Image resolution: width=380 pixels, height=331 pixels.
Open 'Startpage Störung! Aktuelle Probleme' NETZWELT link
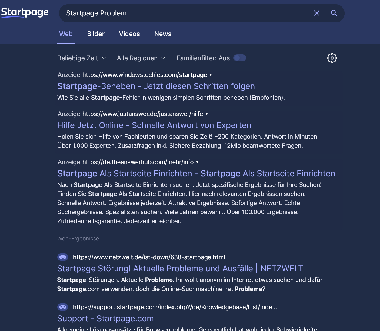180,269
